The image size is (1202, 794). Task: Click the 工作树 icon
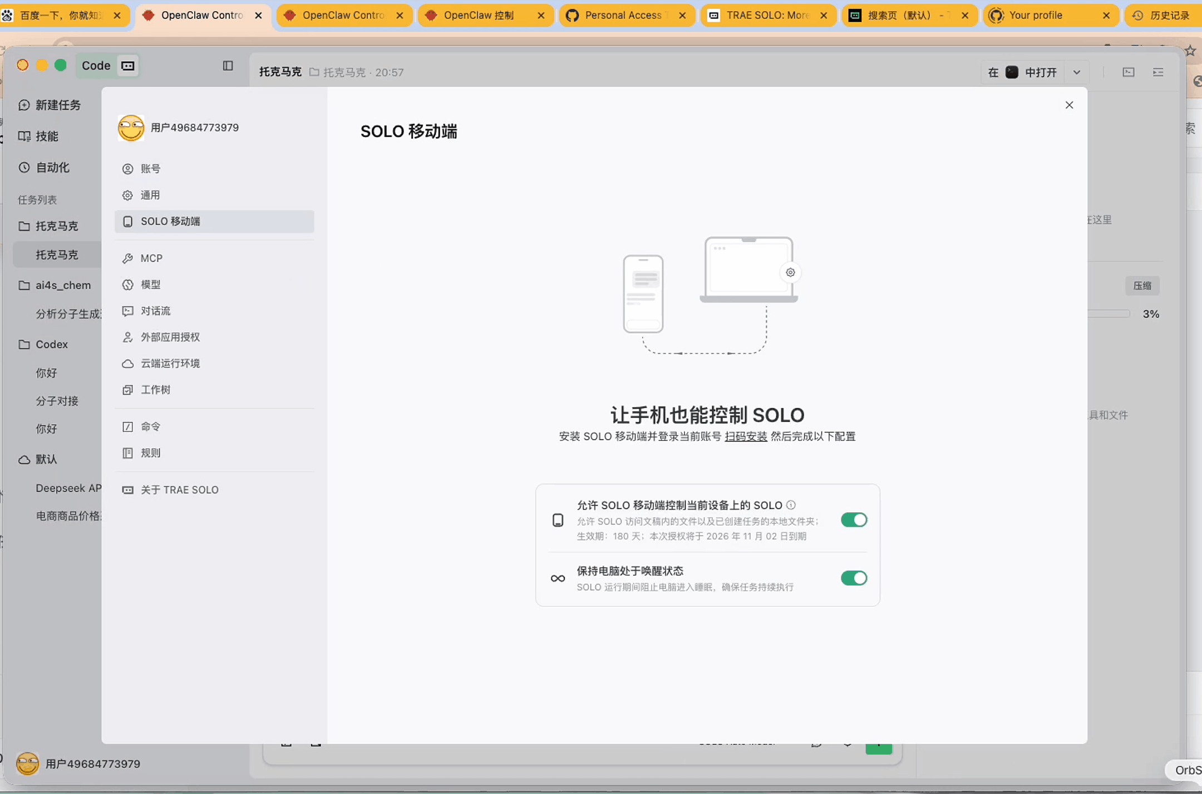pos(127,390)
